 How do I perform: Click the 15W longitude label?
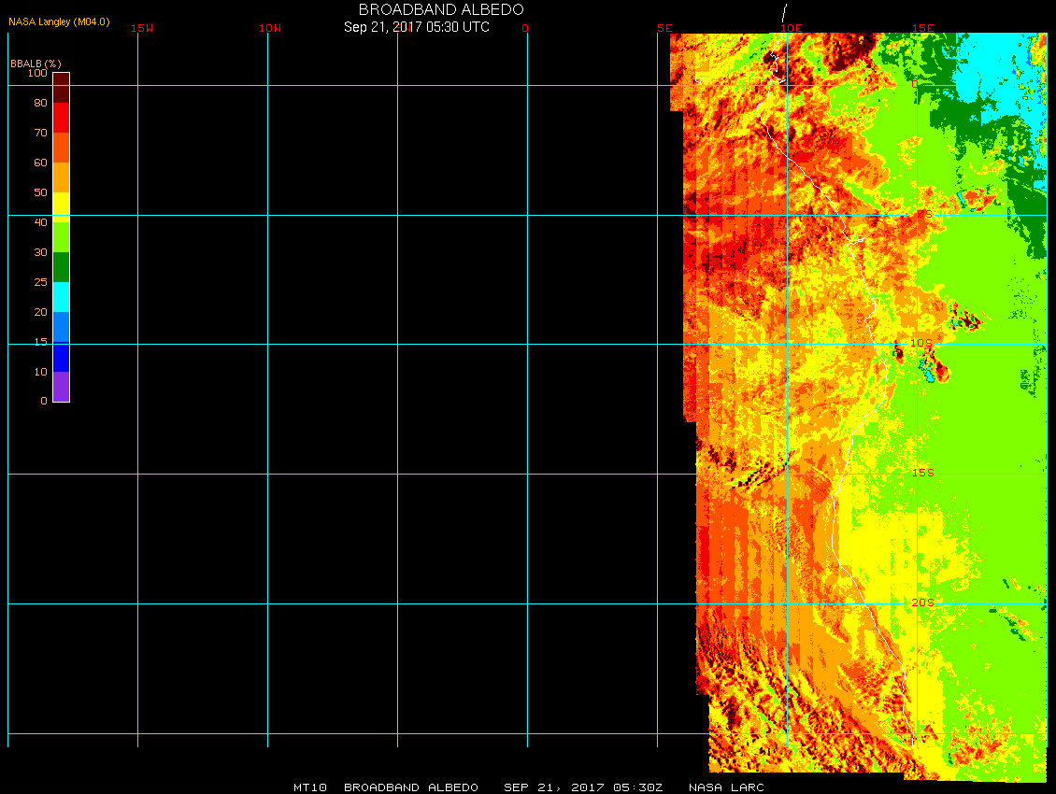pyautogui.click(x=142, y=28)
